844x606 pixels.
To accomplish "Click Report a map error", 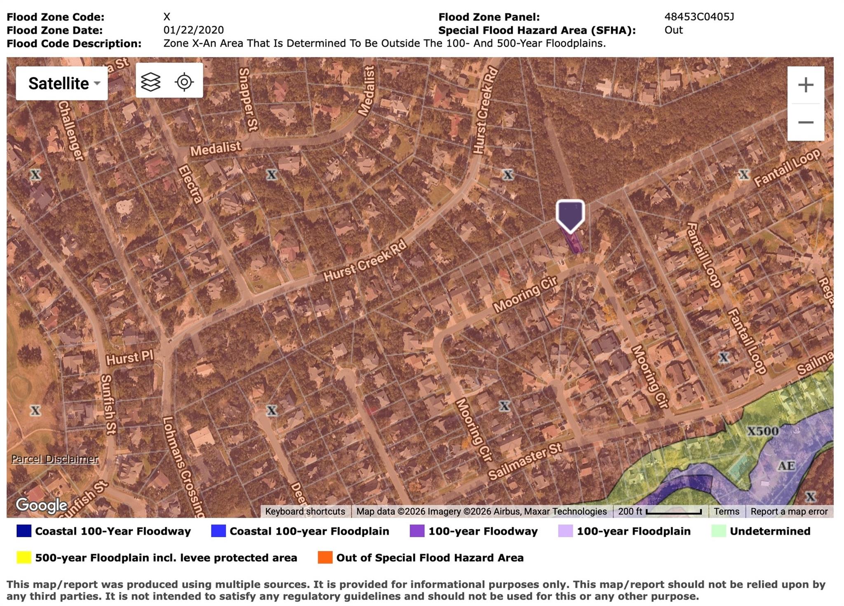I will 789,511.
